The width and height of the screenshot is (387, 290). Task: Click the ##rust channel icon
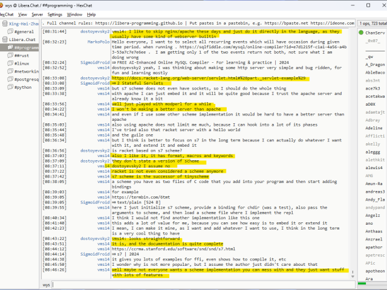tap(10, 55)
